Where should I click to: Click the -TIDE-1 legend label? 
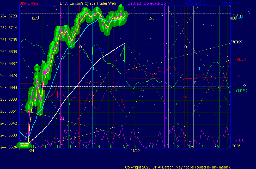point(241,60)
